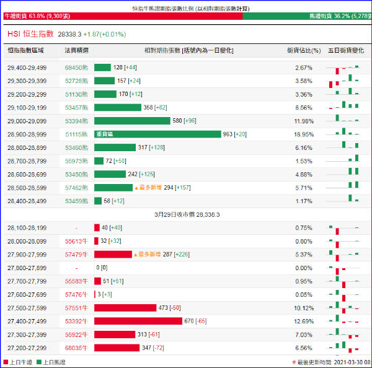372x368 pixels.
Task: Open the 69450熊 warrant link
Action: (76, 68)
